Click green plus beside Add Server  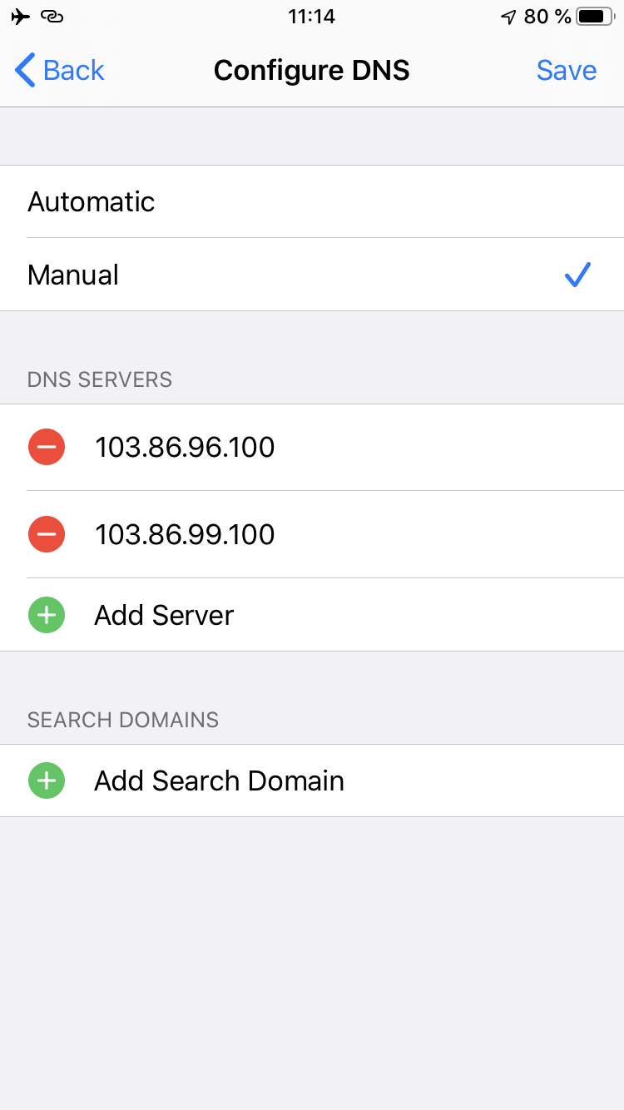[47, 616]
